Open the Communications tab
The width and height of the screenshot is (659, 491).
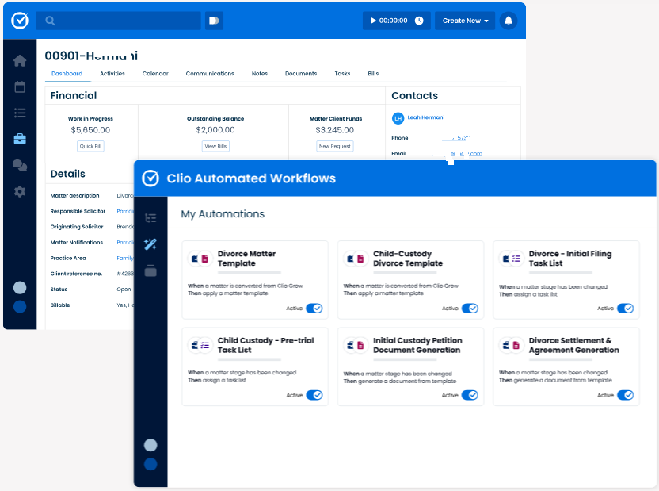click(x=210, y=73)
